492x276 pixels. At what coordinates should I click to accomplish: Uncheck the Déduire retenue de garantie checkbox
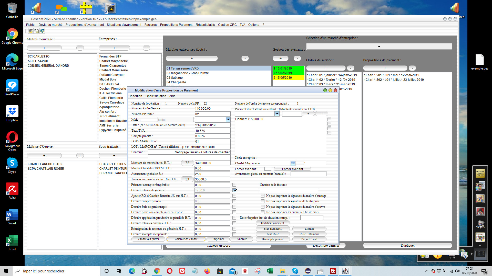click(234, 190)
